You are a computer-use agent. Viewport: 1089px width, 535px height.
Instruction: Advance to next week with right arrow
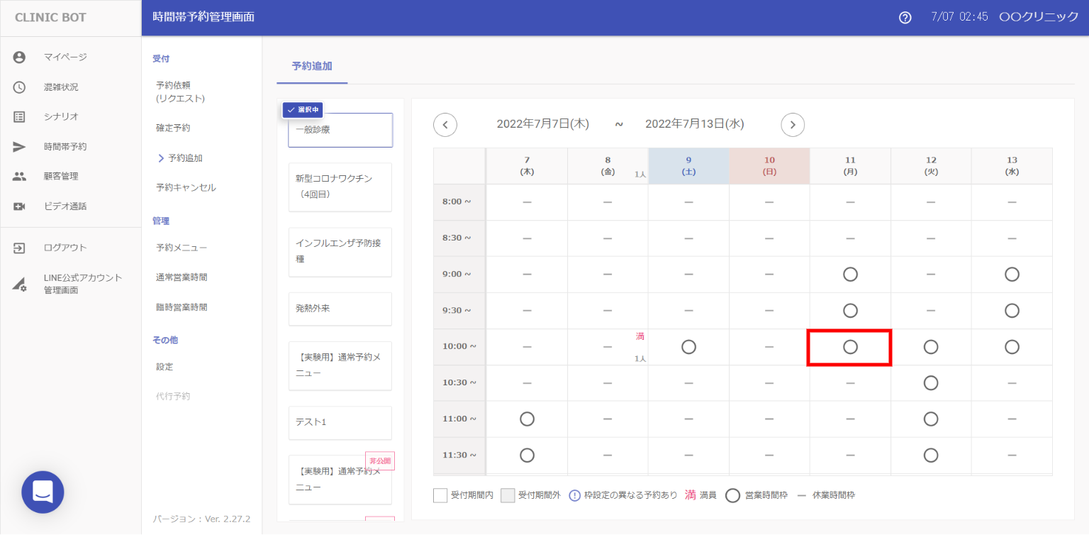793,125
